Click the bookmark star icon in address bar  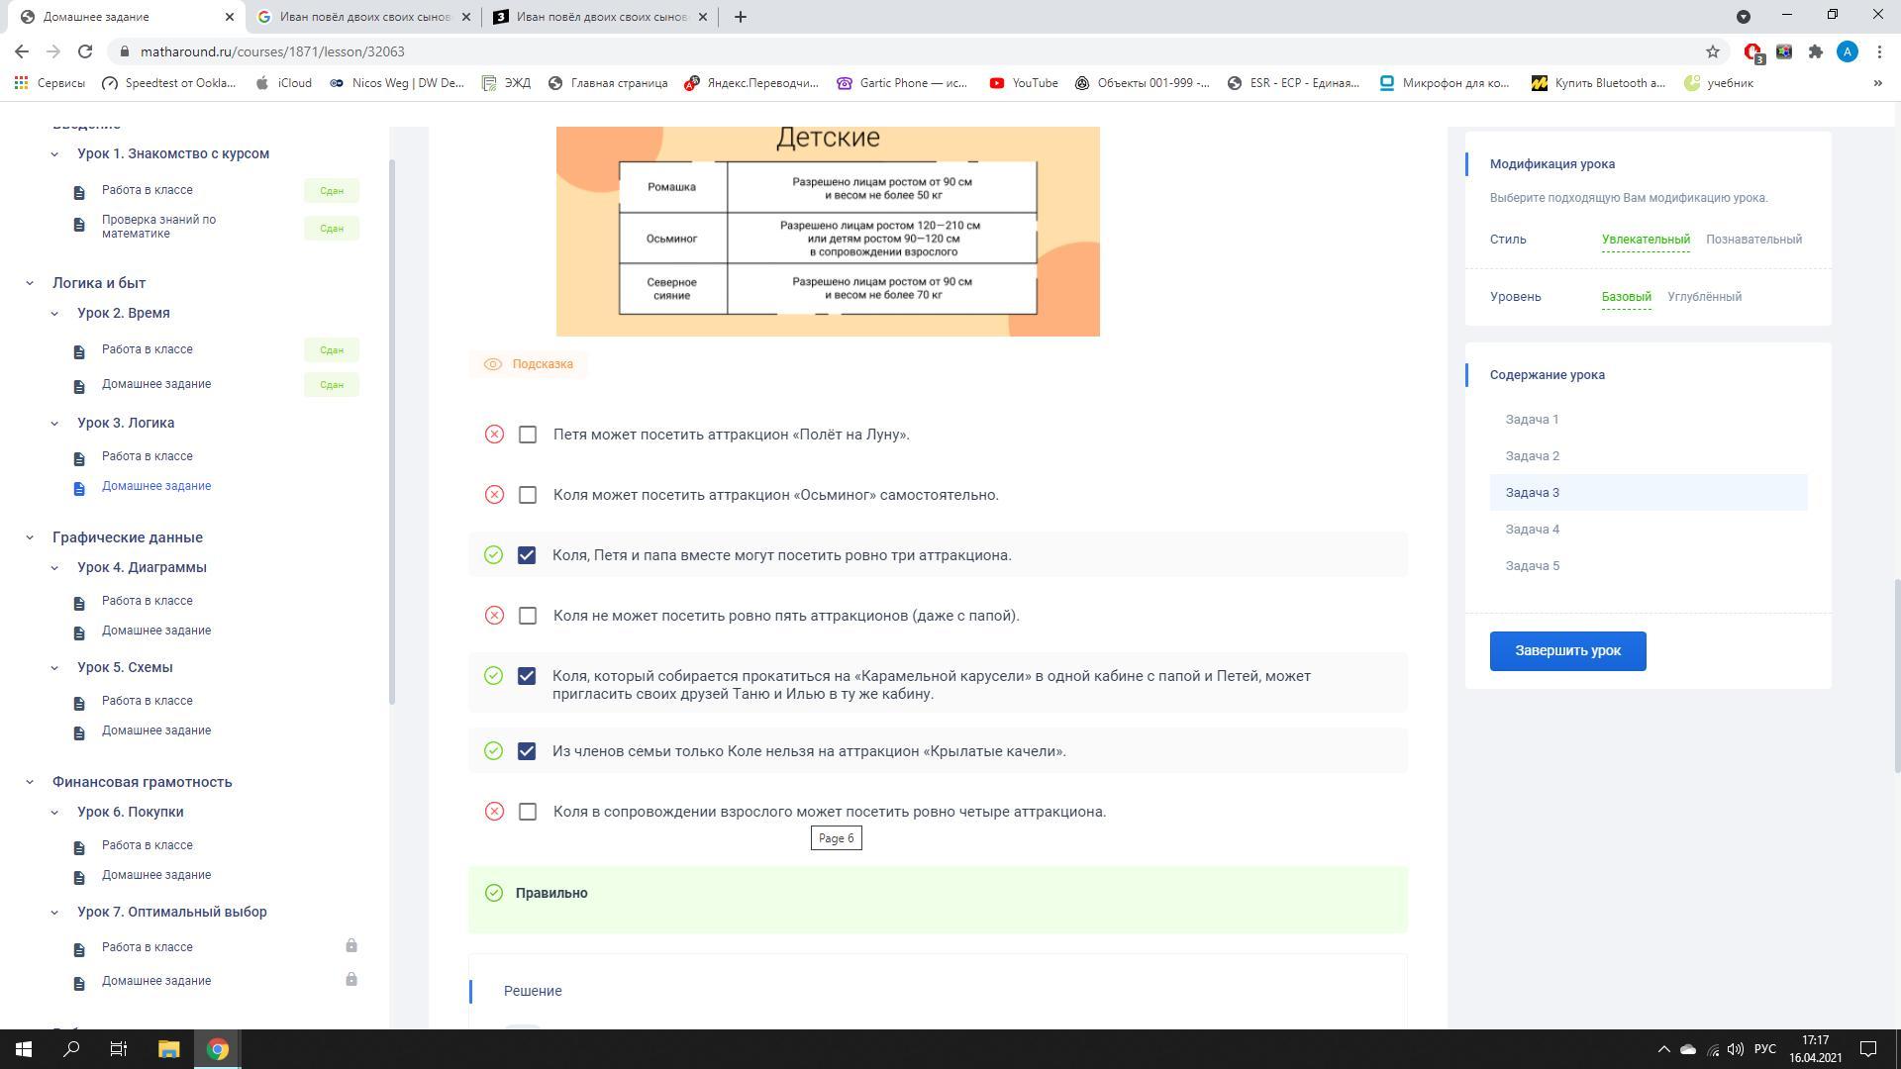click(x=1712, y=51)
